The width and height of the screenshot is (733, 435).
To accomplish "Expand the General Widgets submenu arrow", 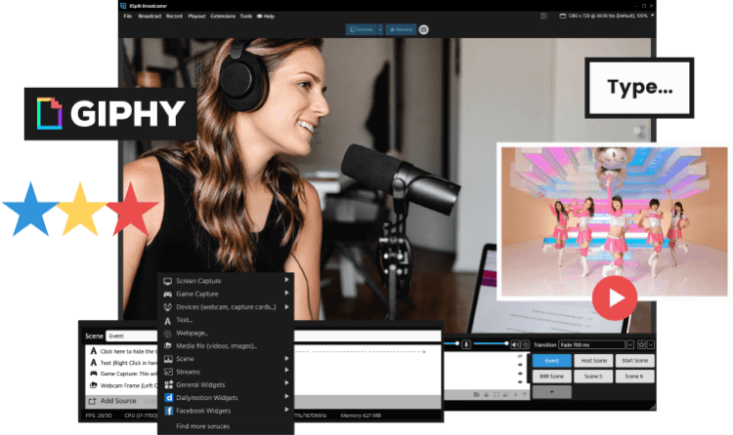I will point(286,383).
